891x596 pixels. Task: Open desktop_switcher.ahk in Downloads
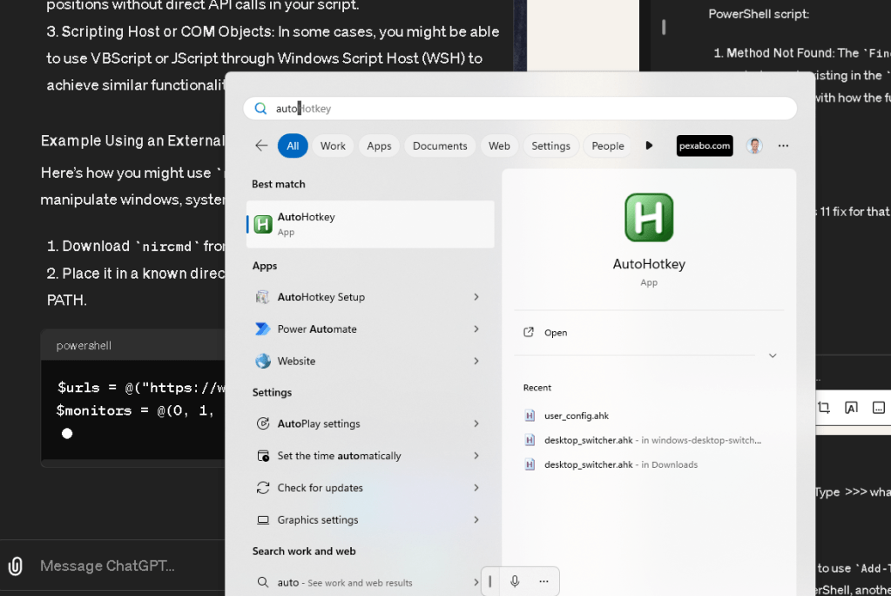pos(611,464)
